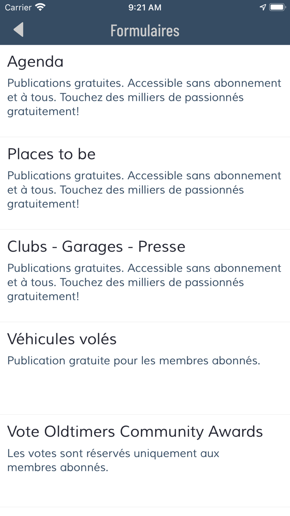Image resolution: width=290 pixels, height=516 pixels.
Task: Tap the Agenda description text
Action: pos(144,97)
